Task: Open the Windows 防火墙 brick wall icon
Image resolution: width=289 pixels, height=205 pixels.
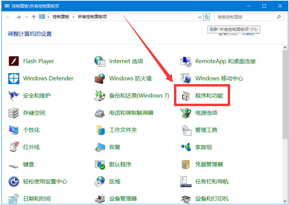Action: pyautogui.click(x=100, y=78)
